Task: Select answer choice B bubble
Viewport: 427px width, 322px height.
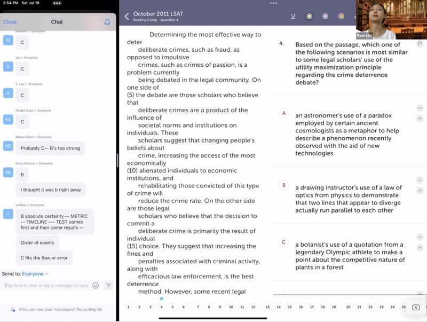Action: coord(284,185)
